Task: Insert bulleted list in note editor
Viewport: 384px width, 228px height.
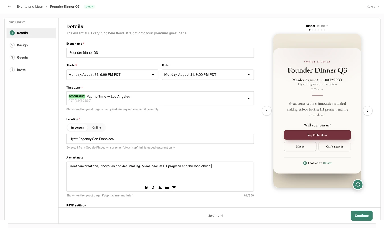Action: [x=167, y=187]
